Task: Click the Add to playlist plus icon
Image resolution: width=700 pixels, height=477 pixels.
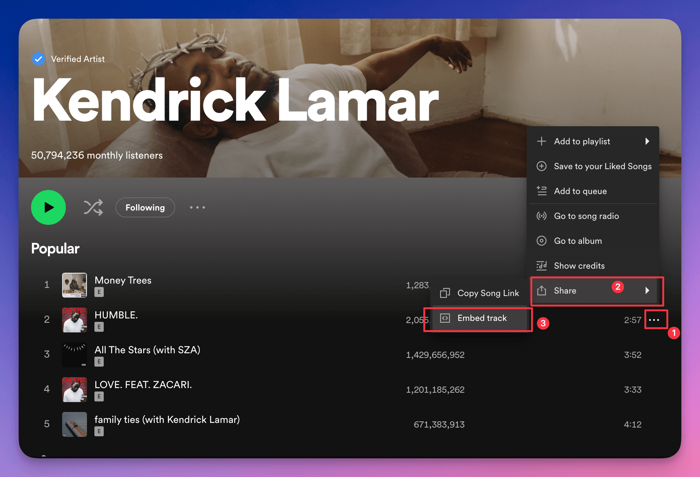Action: (542, 141)
